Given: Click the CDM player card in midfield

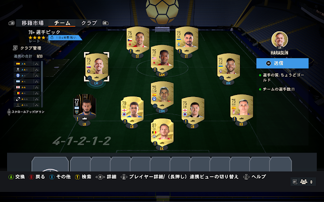Looking at the screenshot, I should coord(162,95).
